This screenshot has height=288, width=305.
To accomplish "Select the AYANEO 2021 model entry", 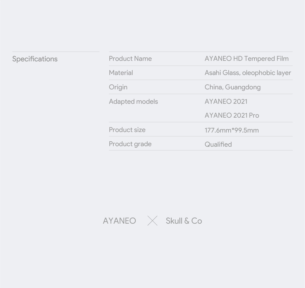I will (x=226, y=101).
